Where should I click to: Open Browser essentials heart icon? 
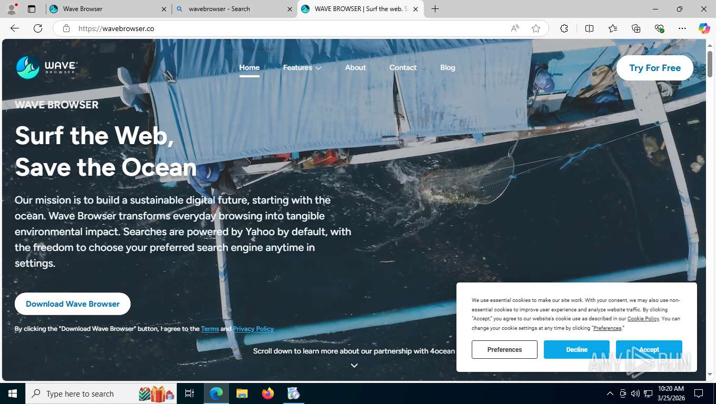click(659, 28)
